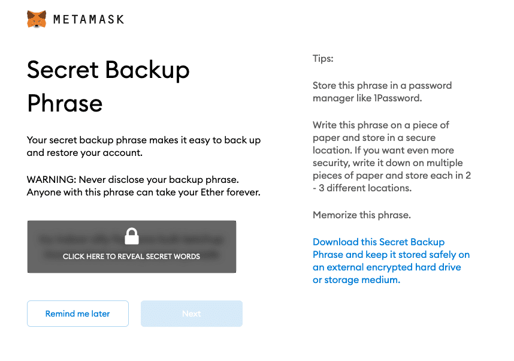Click the Secret Backup heading line
514x361 pixels.
click(x=108, y=70)
